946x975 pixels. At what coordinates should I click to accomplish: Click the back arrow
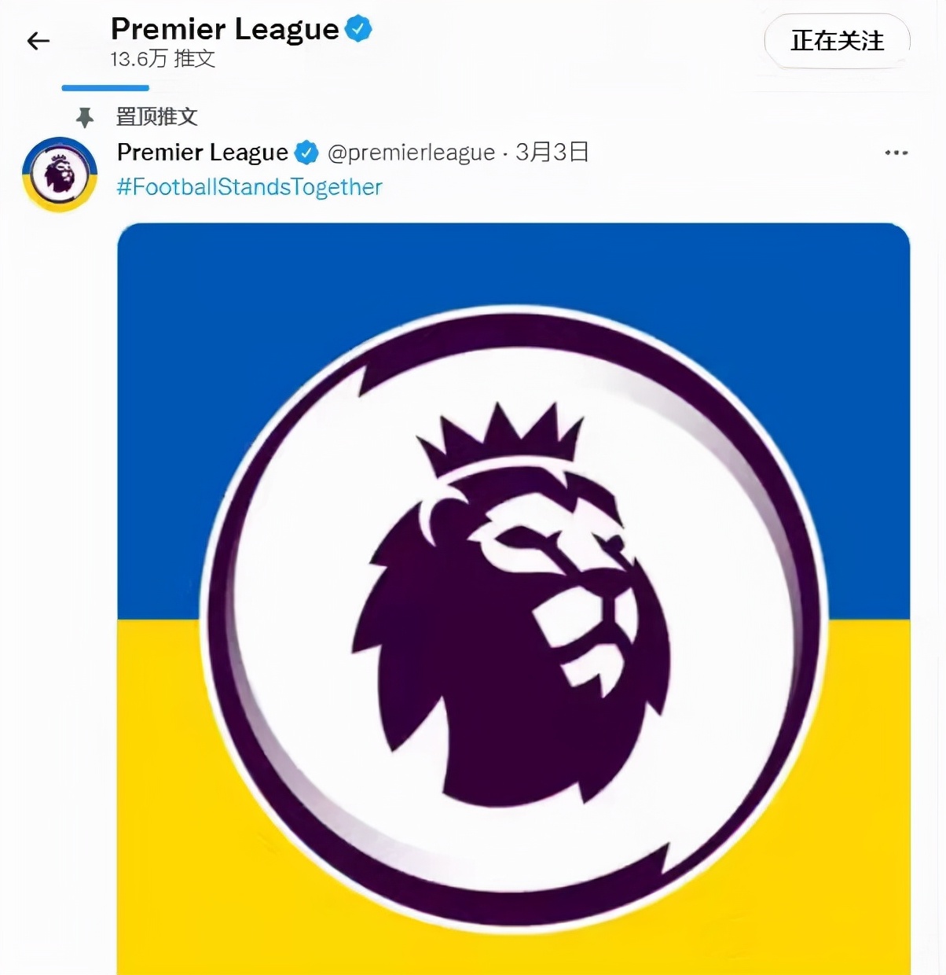coord(38,41)
